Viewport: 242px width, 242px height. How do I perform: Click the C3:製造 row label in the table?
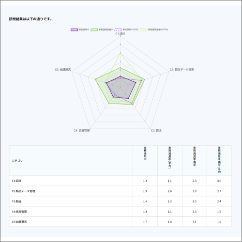(x=16, y=201)
